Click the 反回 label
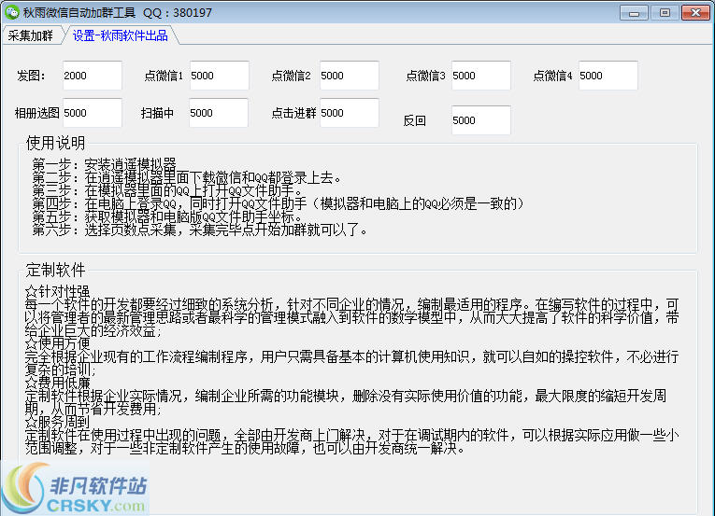 click(x=414, y=120)
